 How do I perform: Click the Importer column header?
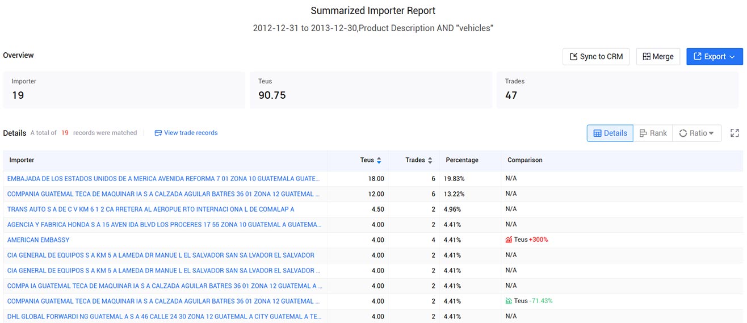click(22, 160)
